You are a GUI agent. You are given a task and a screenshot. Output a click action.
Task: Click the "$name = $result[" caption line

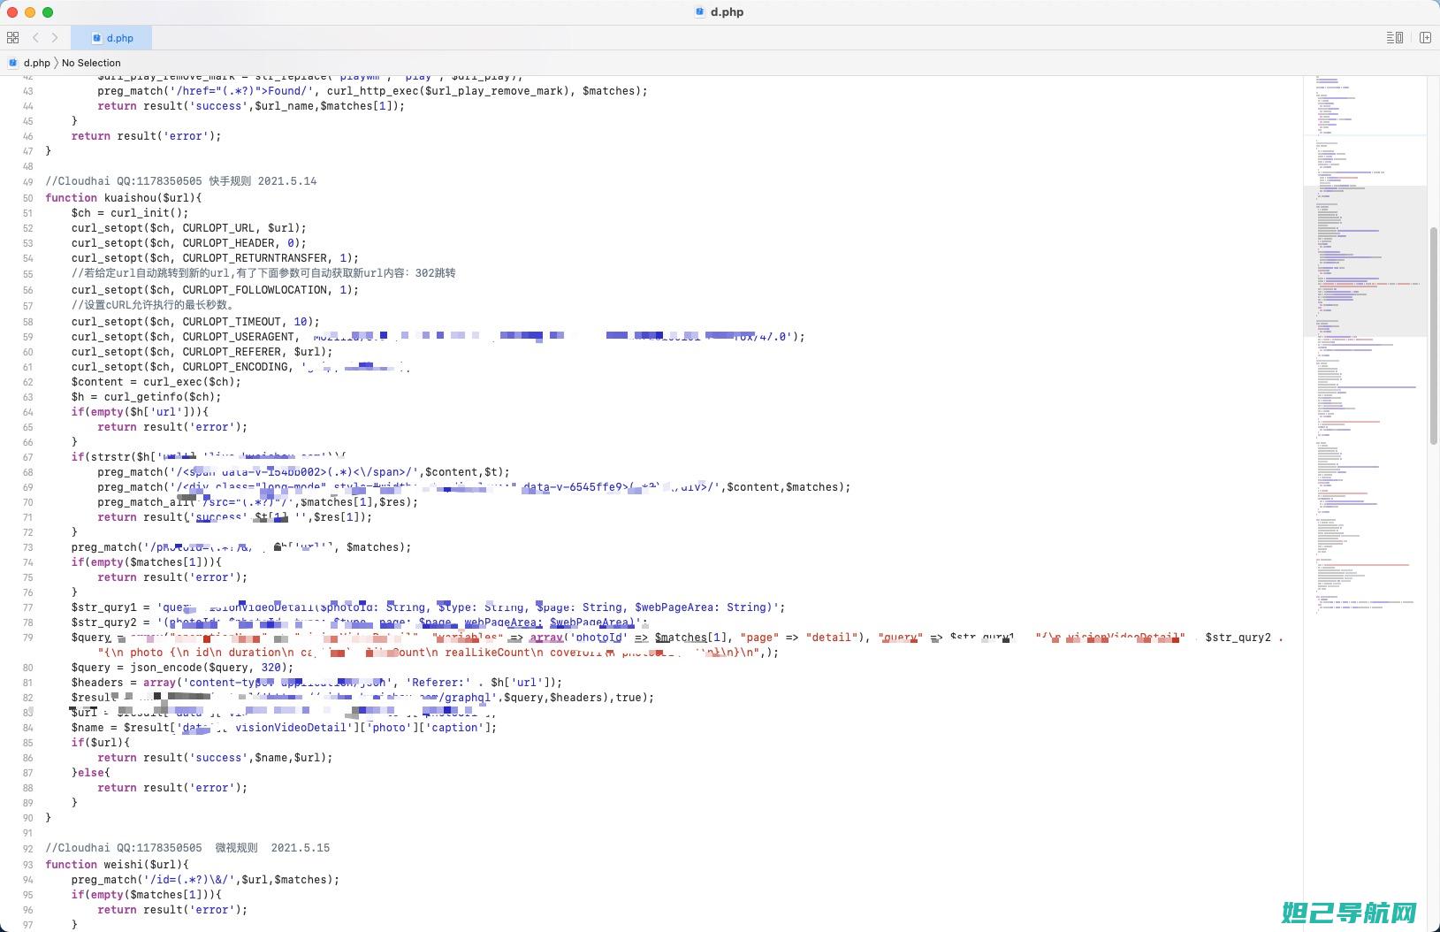point(284,728)
